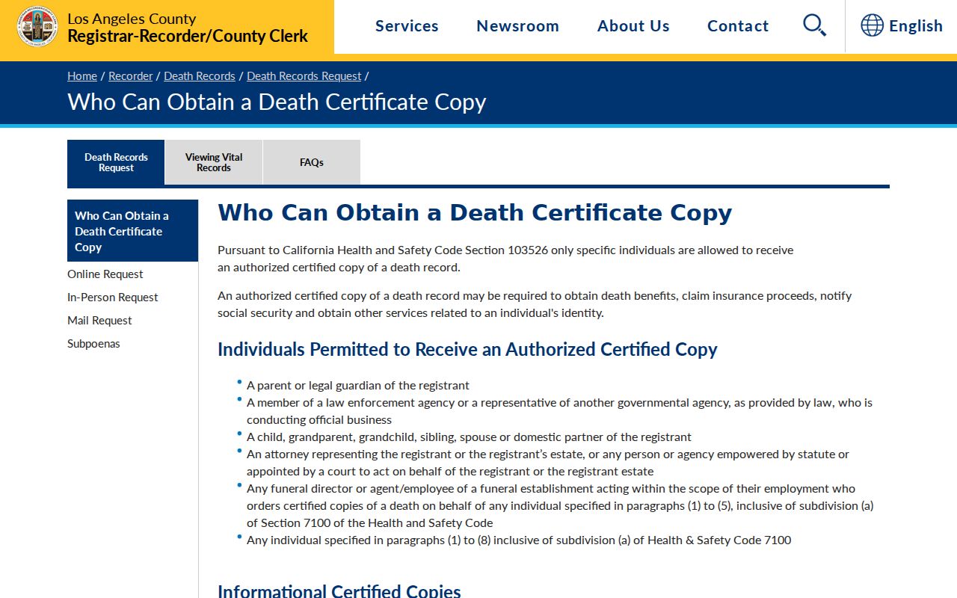Open the Contact menu
Screen dimensions: 957x598
point(738,26)
